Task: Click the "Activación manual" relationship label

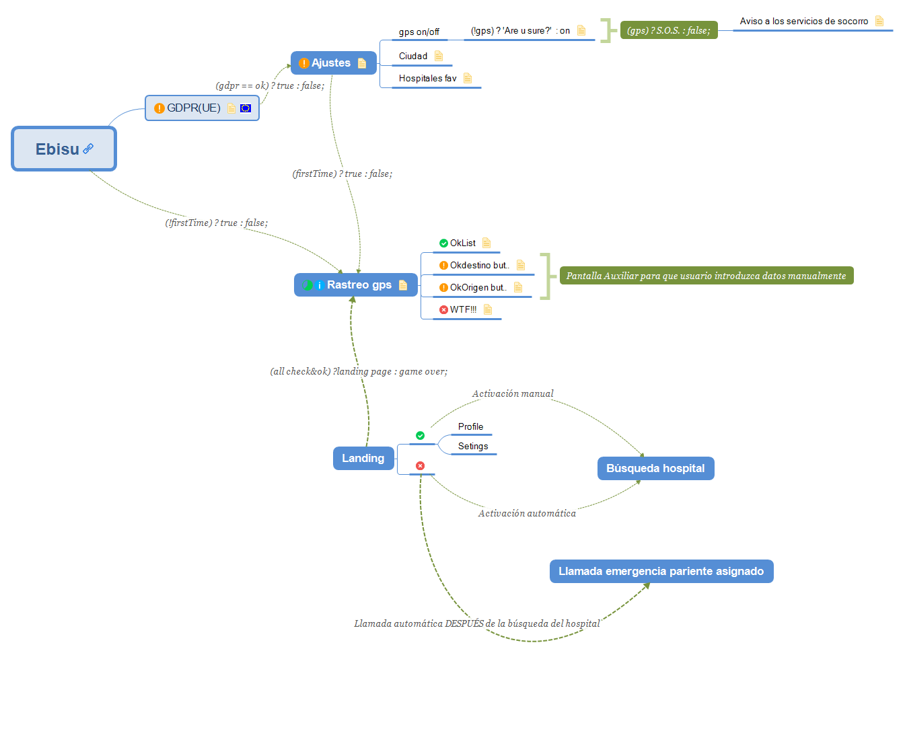Action: pos(513,394)
